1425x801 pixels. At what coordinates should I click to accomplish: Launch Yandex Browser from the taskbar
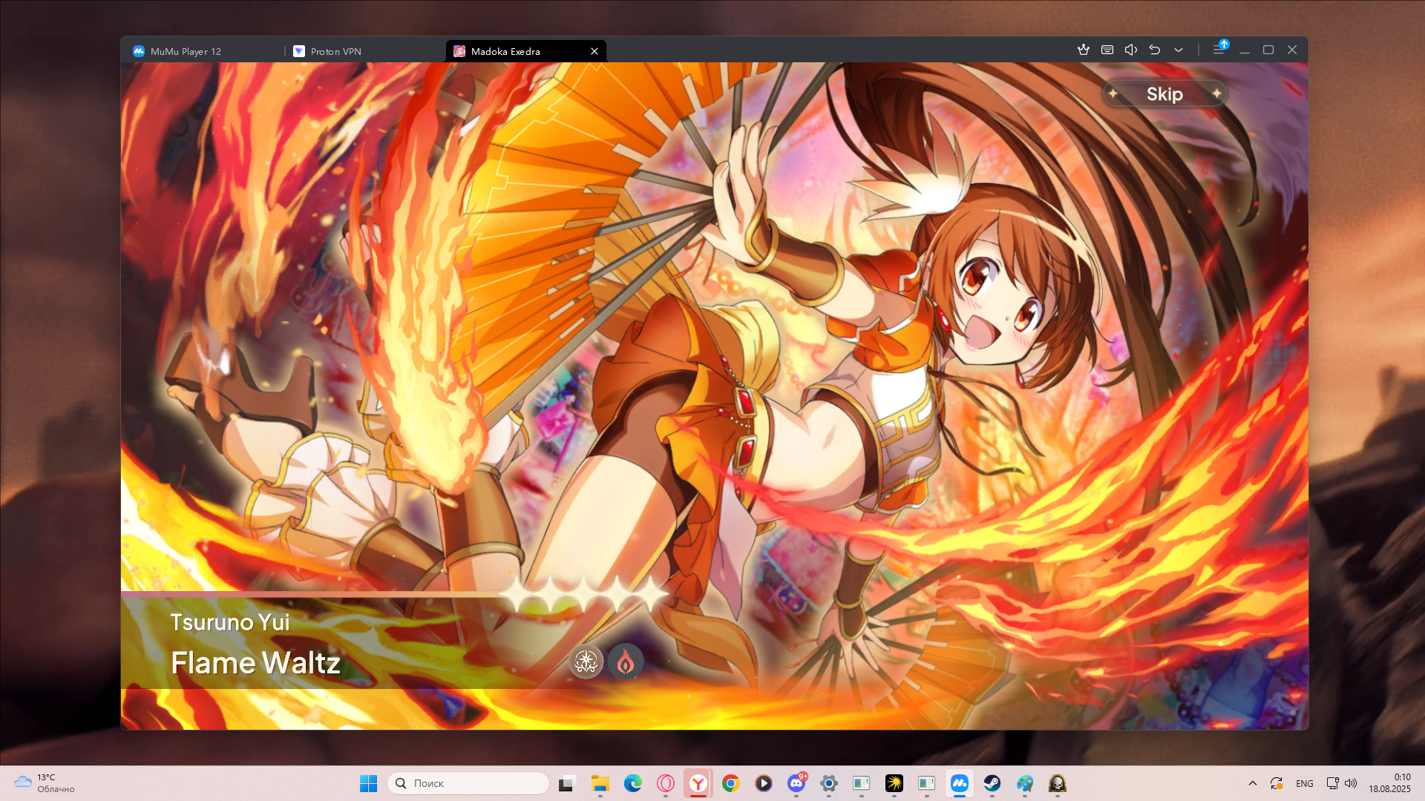tap(698, 783)
